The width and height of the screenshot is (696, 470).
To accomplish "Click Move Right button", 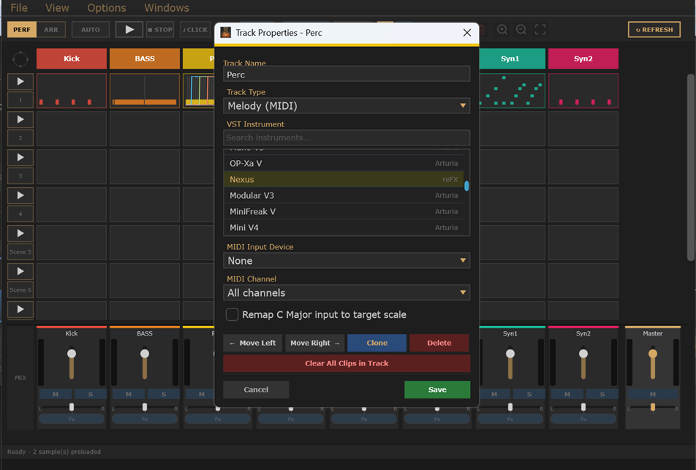I will (314, 343).
